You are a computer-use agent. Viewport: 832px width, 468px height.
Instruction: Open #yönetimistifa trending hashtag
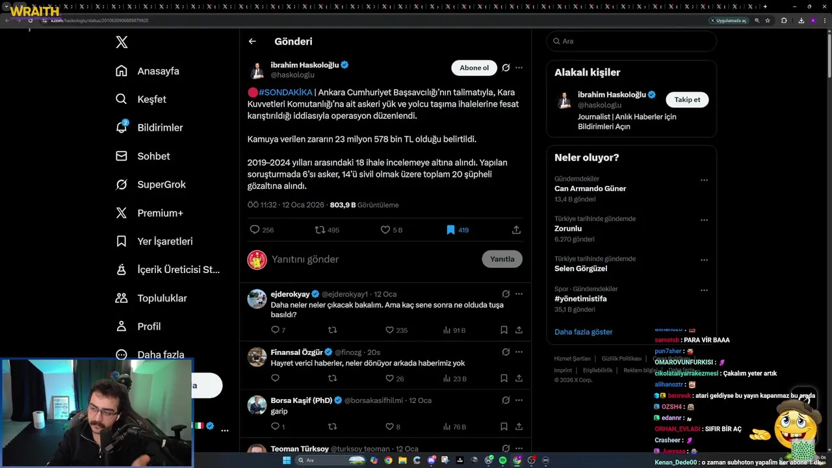coord(580,299)
